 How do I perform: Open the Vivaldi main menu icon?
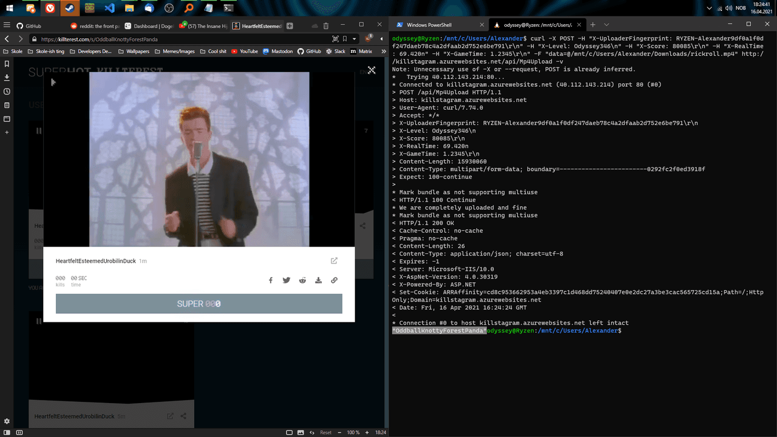7,25
